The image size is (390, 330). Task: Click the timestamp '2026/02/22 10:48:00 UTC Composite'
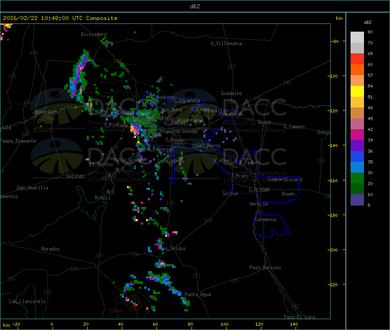60,18
